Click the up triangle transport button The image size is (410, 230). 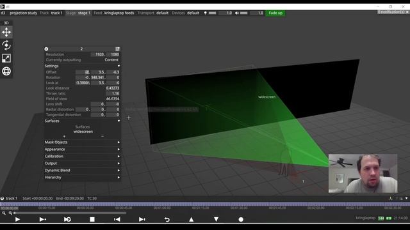[192, 220]
